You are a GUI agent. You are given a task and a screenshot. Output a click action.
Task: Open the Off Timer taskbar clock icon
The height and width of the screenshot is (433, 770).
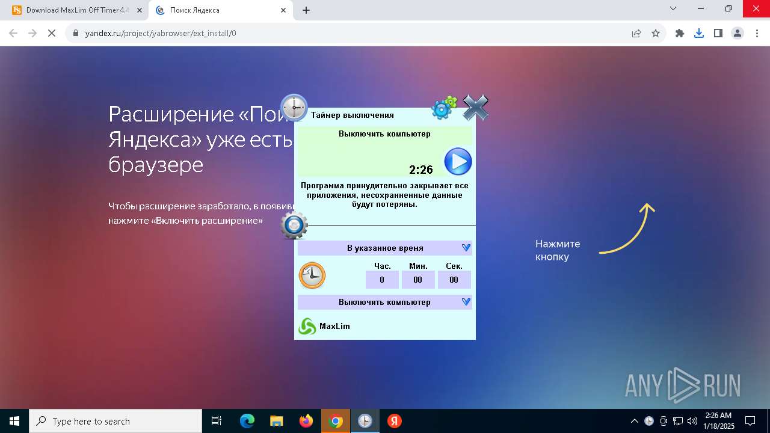click(365, 421)
